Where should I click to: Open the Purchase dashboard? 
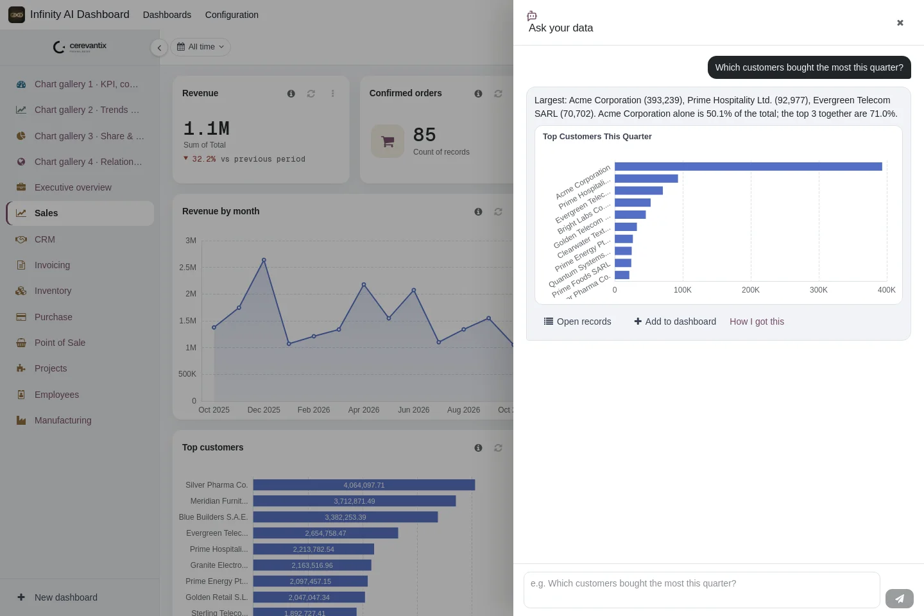pos(80,317)
